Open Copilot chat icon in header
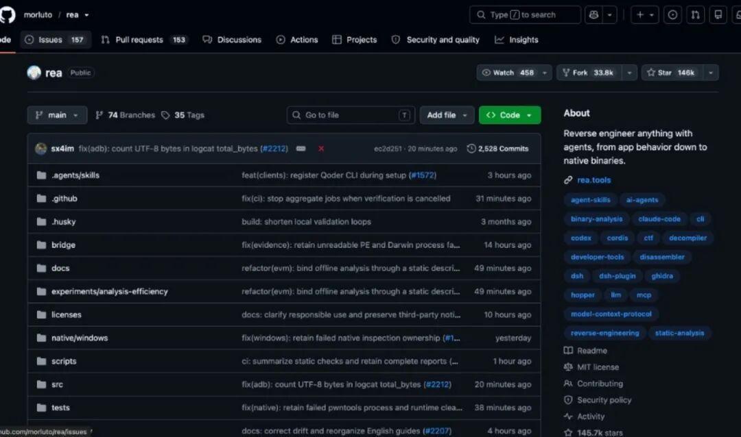The width and height of the screenshot is (741, 437). coord(593,14)
